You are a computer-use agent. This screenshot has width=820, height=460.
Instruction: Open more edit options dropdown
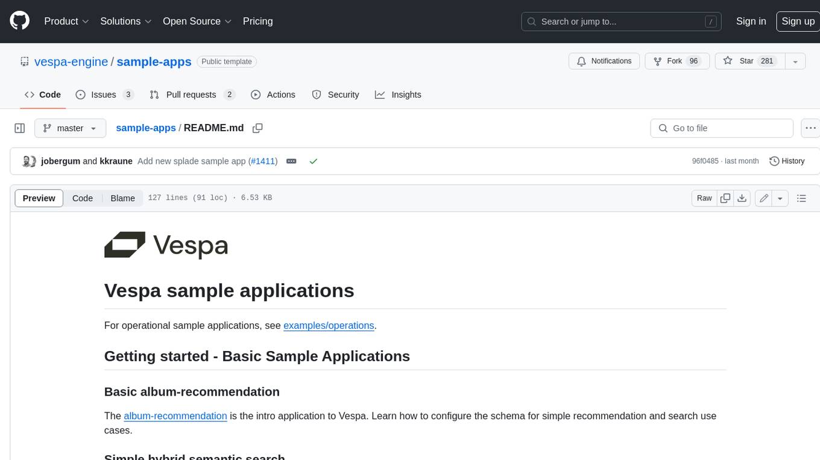pyautogui.click(x=780, y=198)
